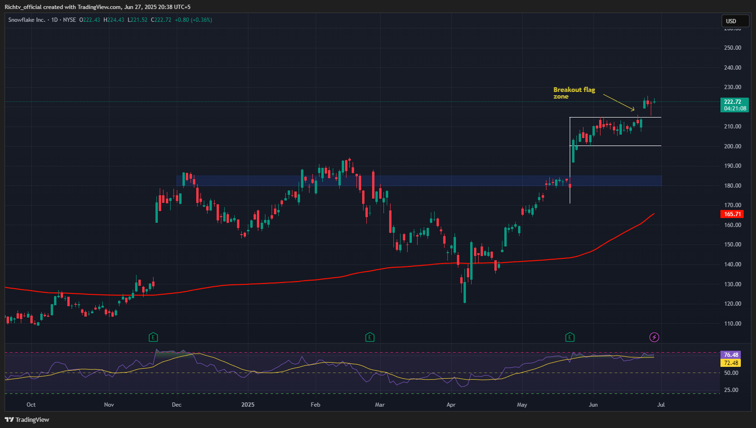756x428 pixels.
Task: Click the 180.00 price axis label
Action: (x=733, y=186)
